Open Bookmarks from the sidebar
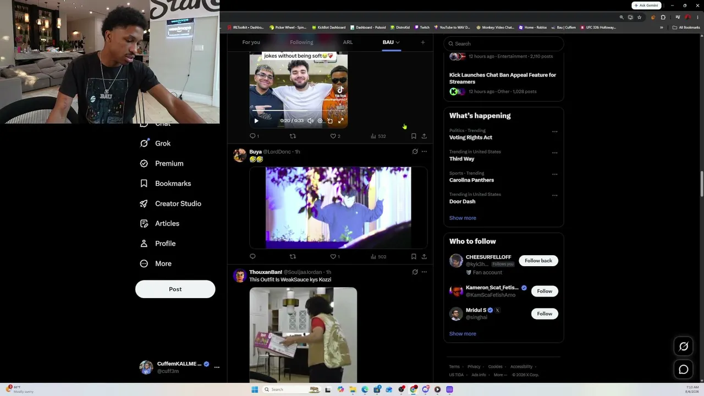Image resolution: width=704 pixels, height=396 pixels. 166,184
